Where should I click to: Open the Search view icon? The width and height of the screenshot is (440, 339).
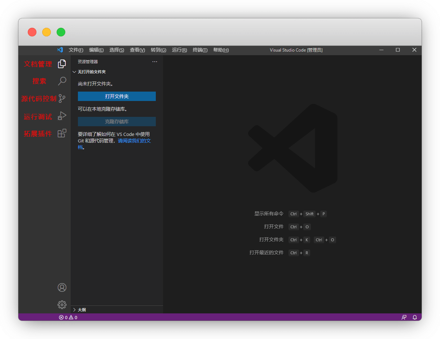62,81
